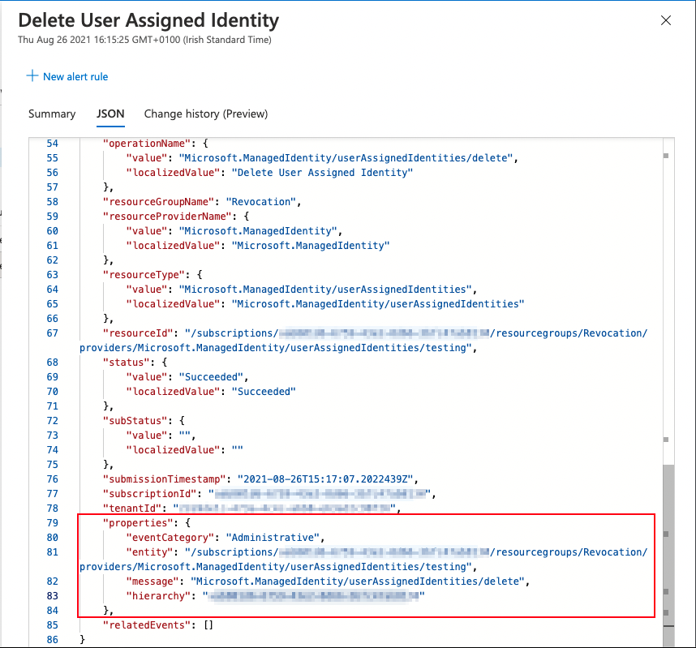Click the "properties" key on line 79
Image resolution: width=696 pixels, height=648 pixels.
coord(138,523)
